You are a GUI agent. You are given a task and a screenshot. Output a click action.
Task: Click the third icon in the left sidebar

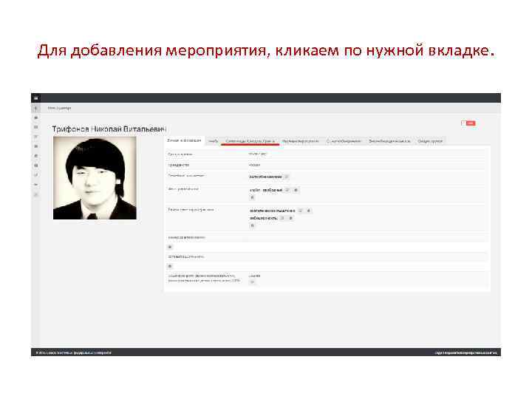tap(36, 127)
